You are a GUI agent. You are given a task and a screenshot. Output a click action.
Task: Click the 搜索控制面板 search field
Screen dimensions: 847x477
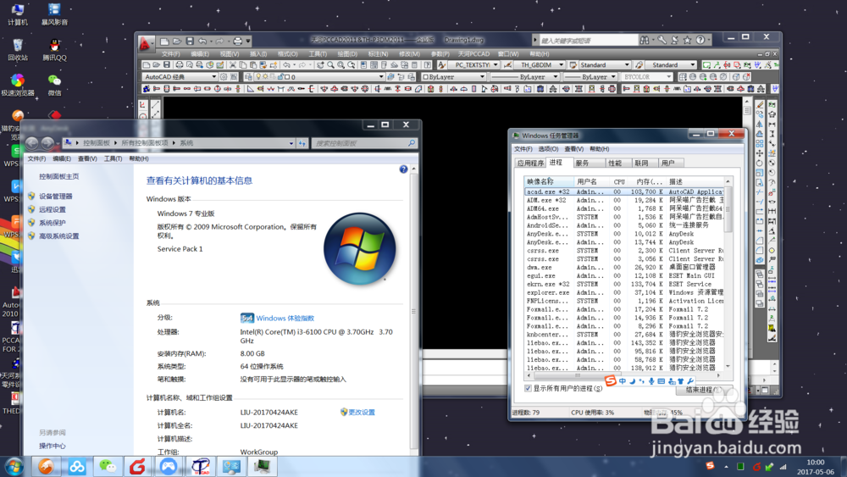click(364, 143)
